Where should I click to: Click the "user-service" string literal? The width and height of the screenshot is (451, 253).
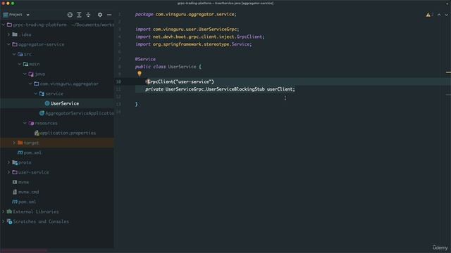coord(194,82)
